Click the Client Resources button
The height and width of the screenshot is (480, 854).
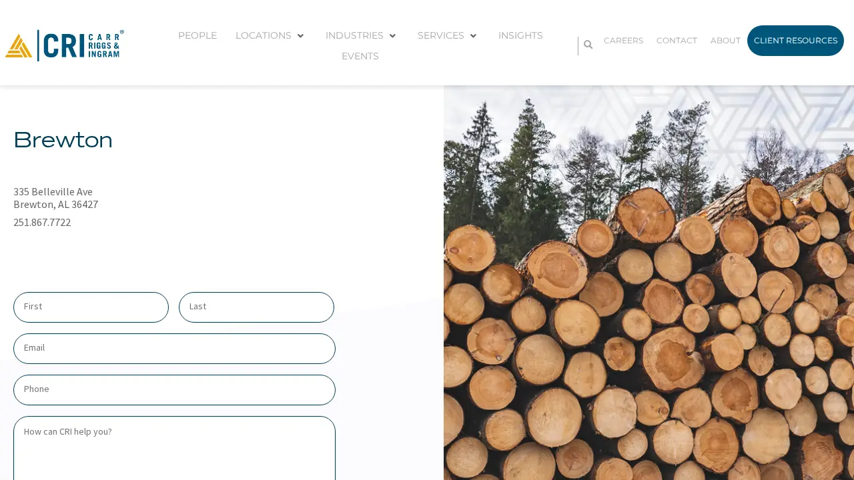(x=795, y=41)
